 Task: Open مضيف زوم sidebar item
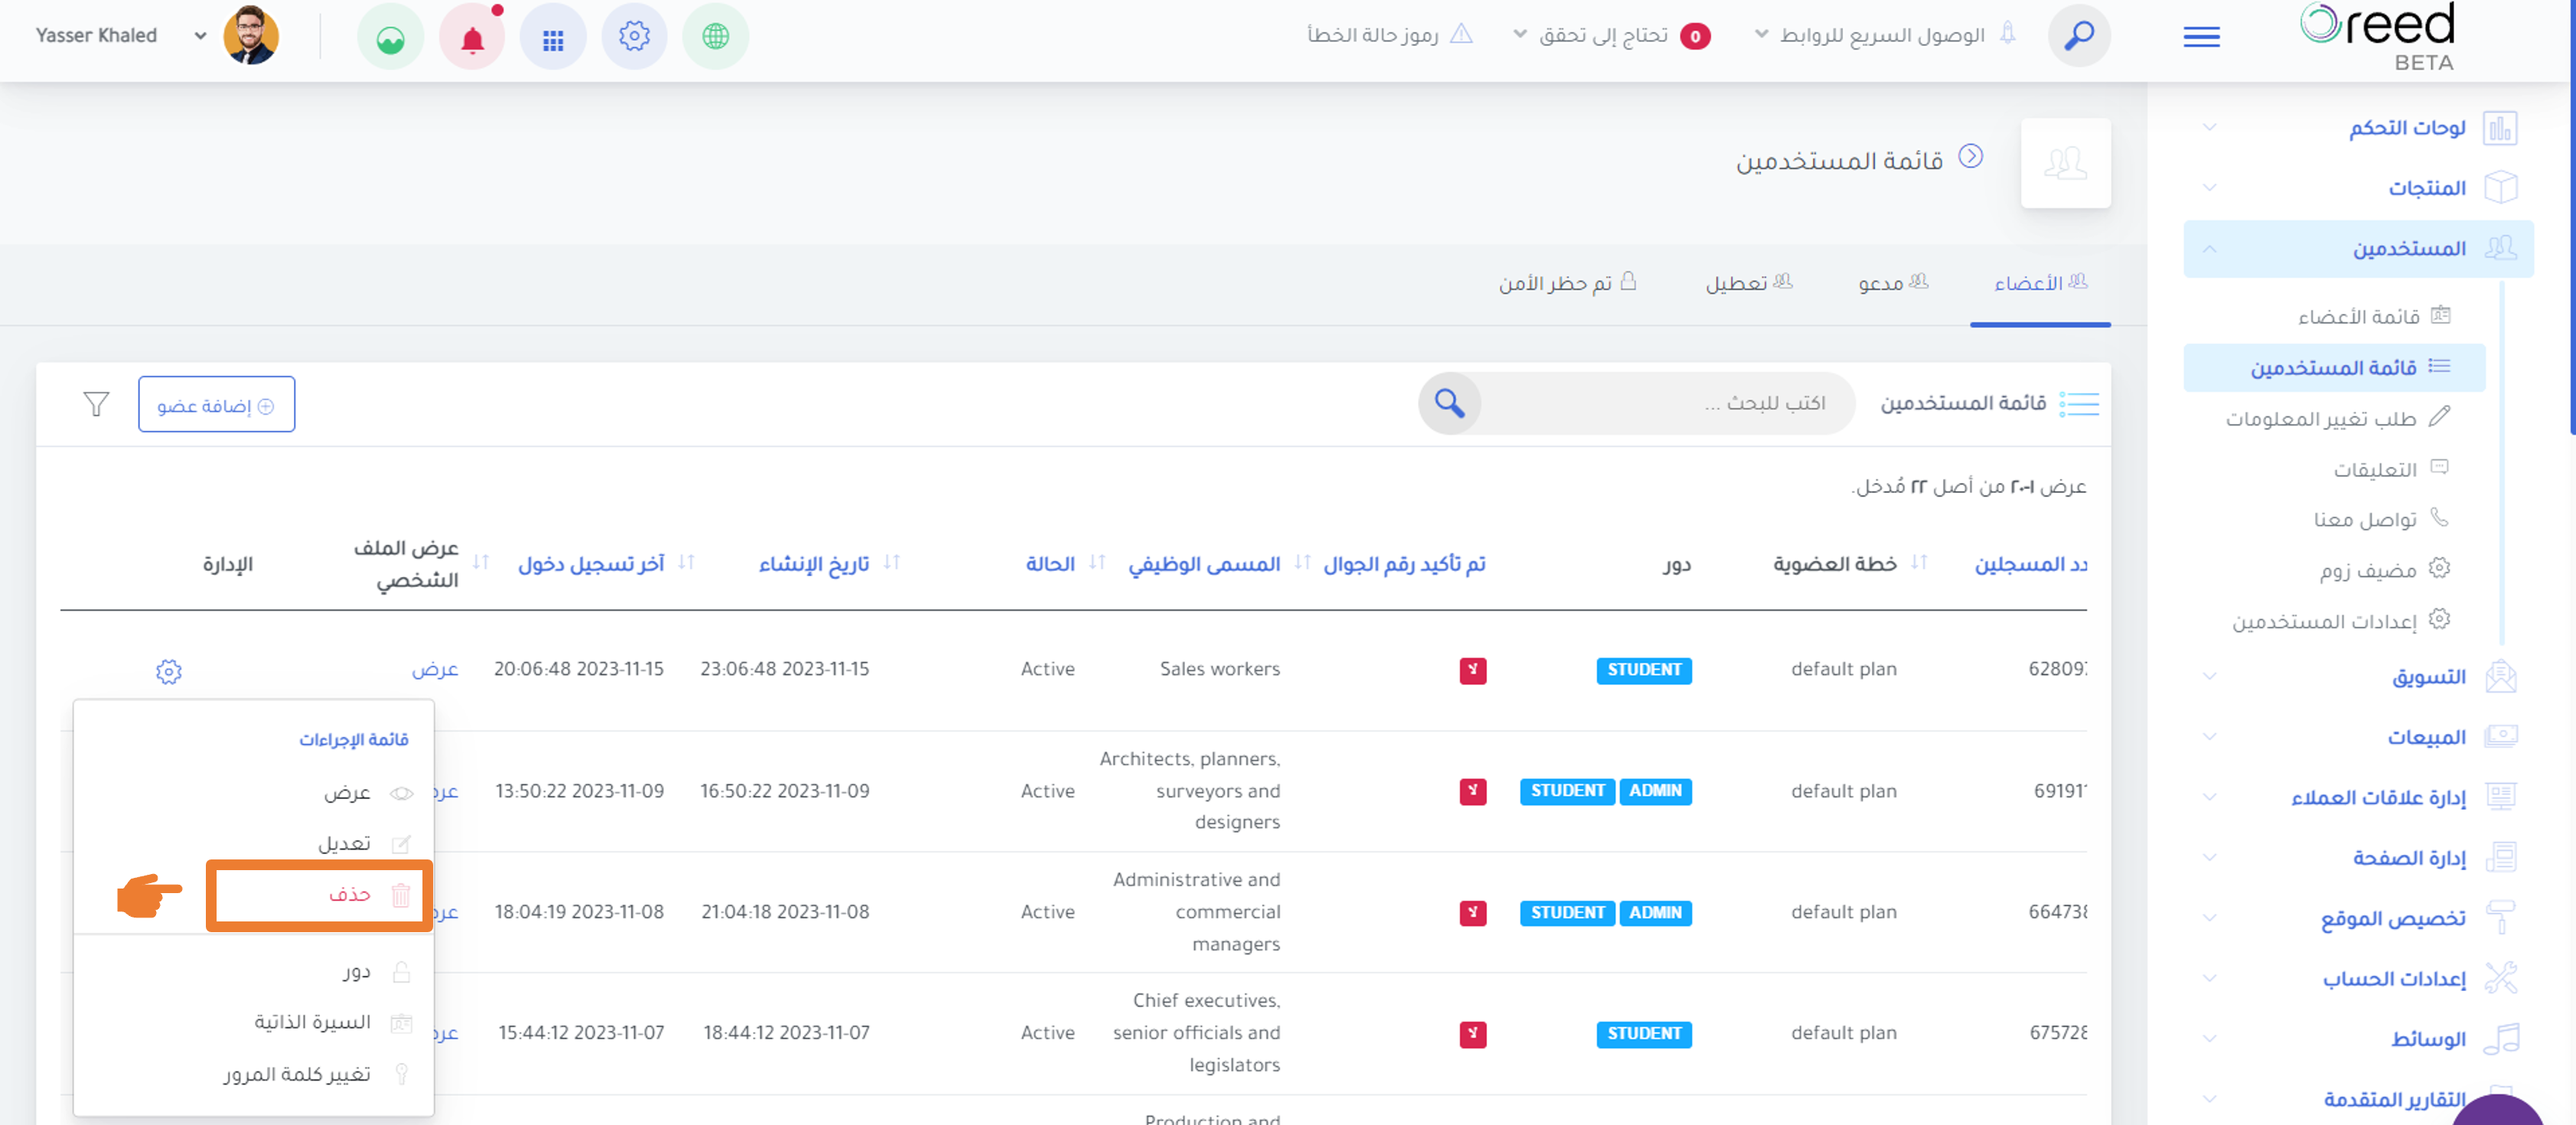tap(2384, 570)
